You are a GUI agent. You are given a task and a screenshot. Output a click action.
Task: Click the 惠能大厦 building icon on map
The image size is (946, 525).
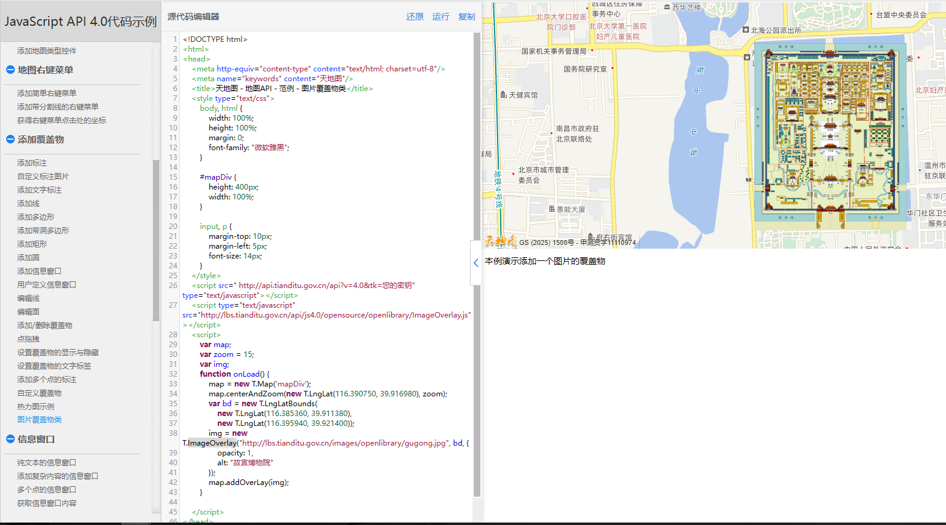coord(552,209)
